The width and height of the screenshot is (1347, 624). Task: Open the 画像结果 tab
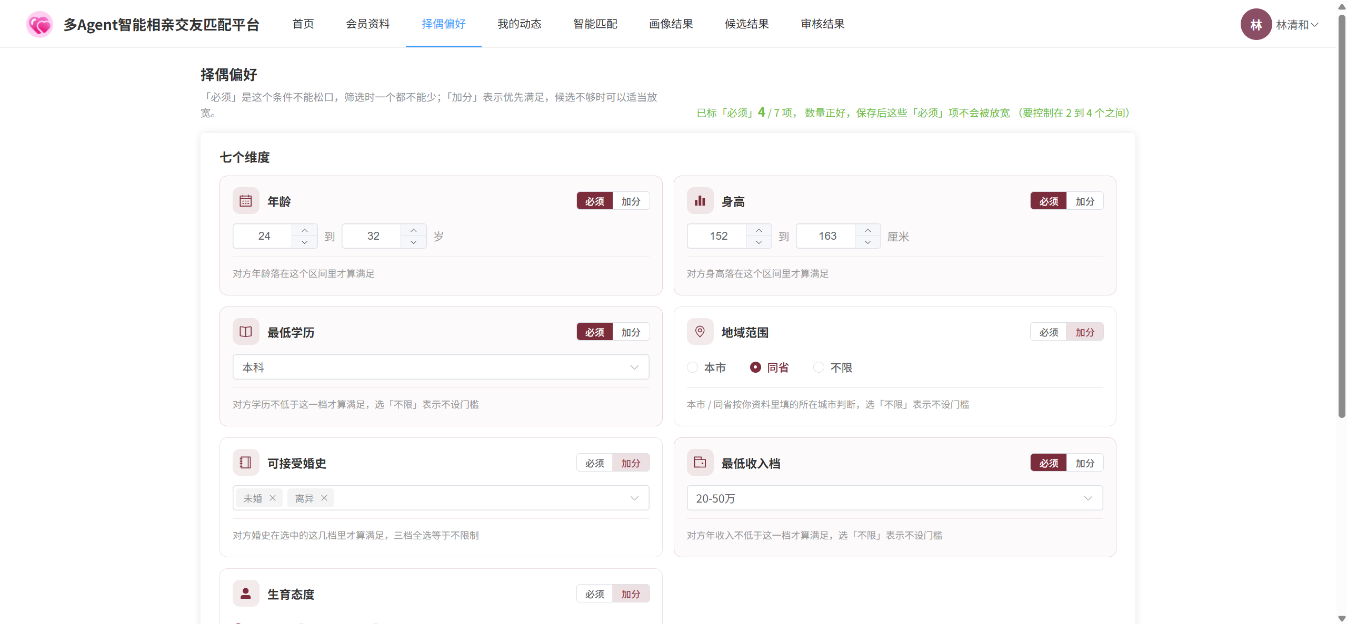click(671, 24)
